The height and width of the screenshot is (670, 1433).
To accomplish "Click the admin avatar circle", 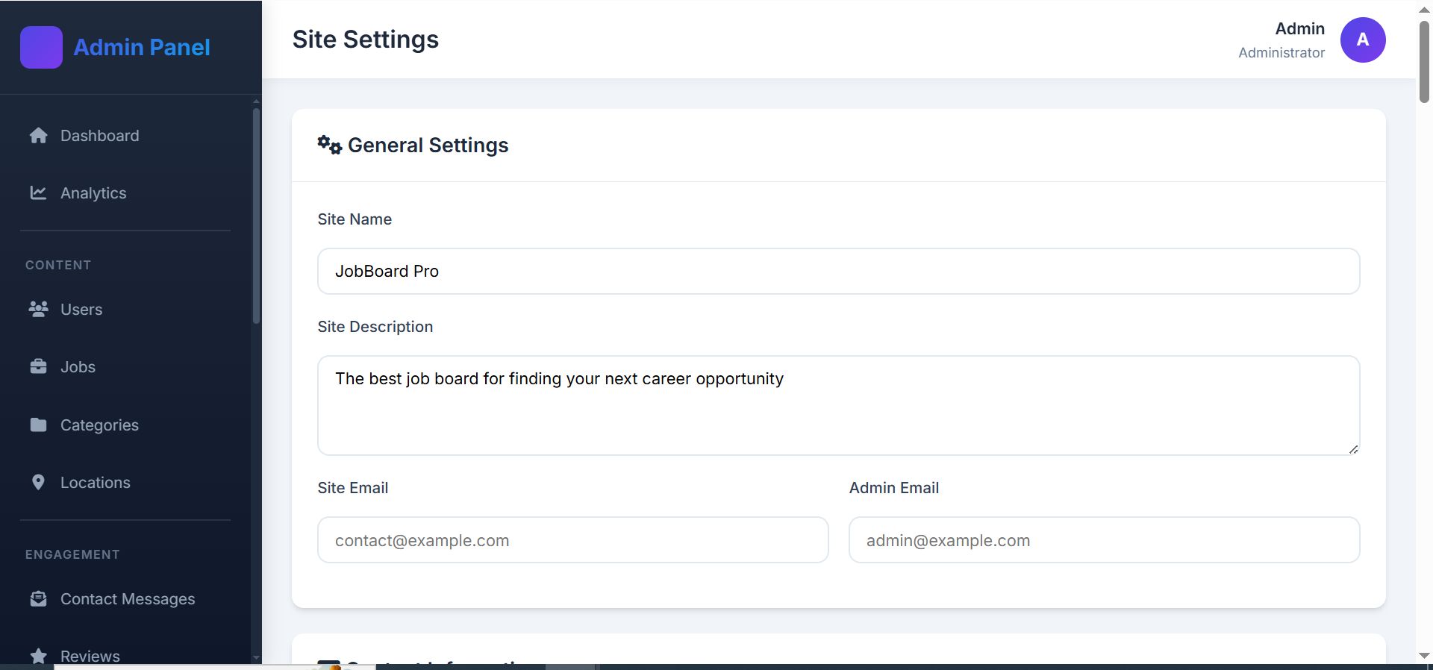I will [x=1362, y=40].
